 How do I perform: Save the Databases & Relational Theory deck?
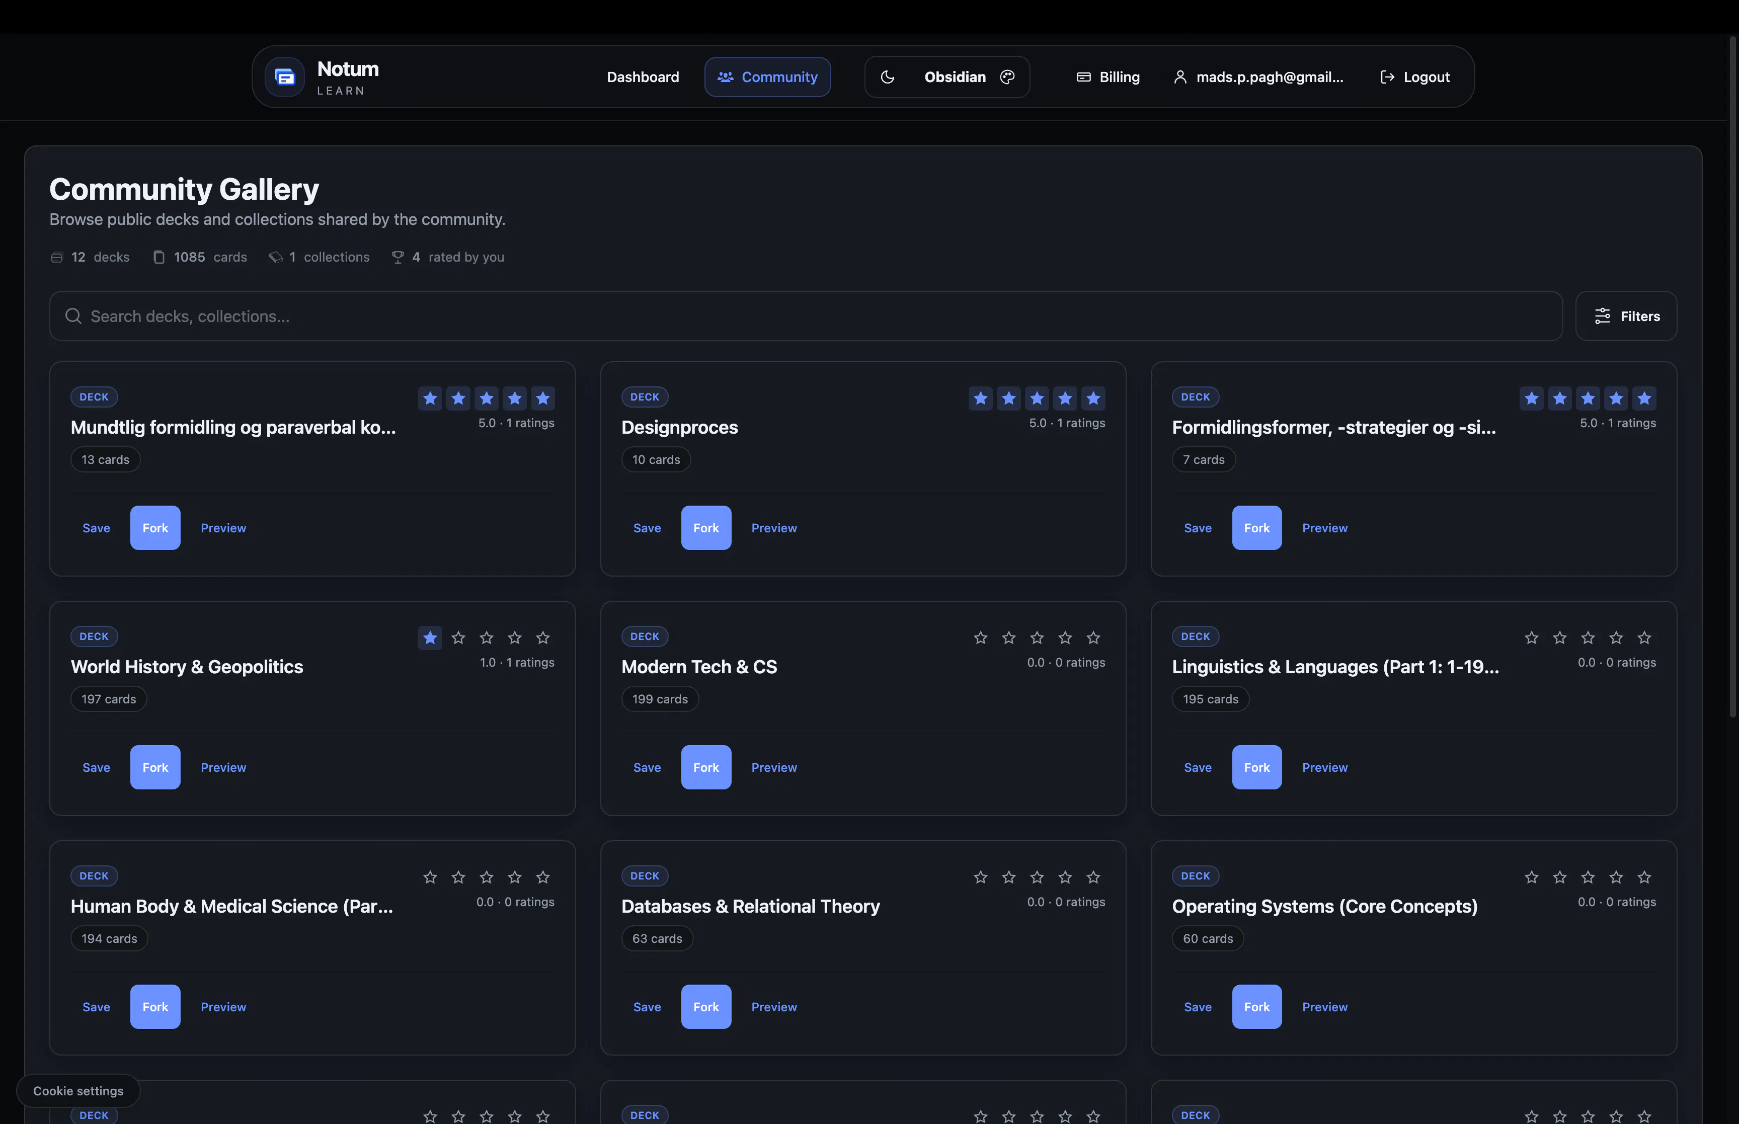[x=647, y=1006]
